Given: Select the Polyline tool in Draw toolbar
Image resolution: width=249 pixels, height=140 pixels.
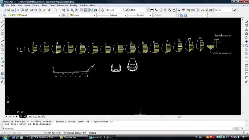Looking at the screenshot, I should tap(2, 30).
